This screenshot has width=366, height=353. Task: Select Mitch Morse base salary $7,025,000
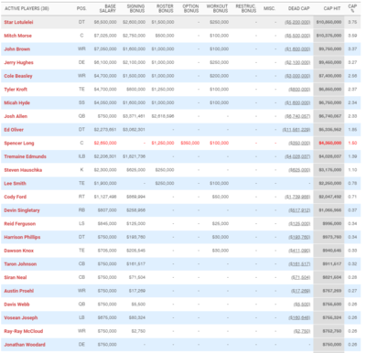[x=105, y=36]
